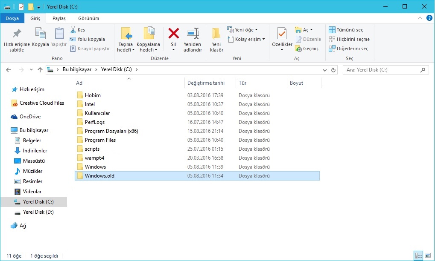The image size is (435, 261).
Task: Click the search box Ara: Yerel Disk (C:)
Action: [x=381, y=70]
